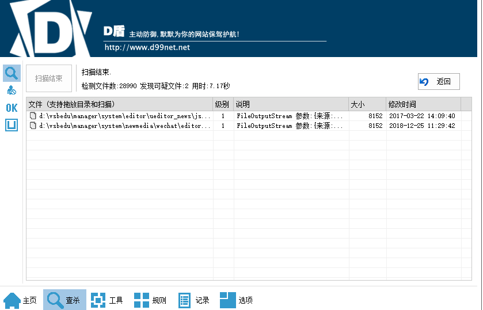This screenshot has width=483, height=310.
Task: Click the magnifier scan icon in left sidebar
Action: 12,73
